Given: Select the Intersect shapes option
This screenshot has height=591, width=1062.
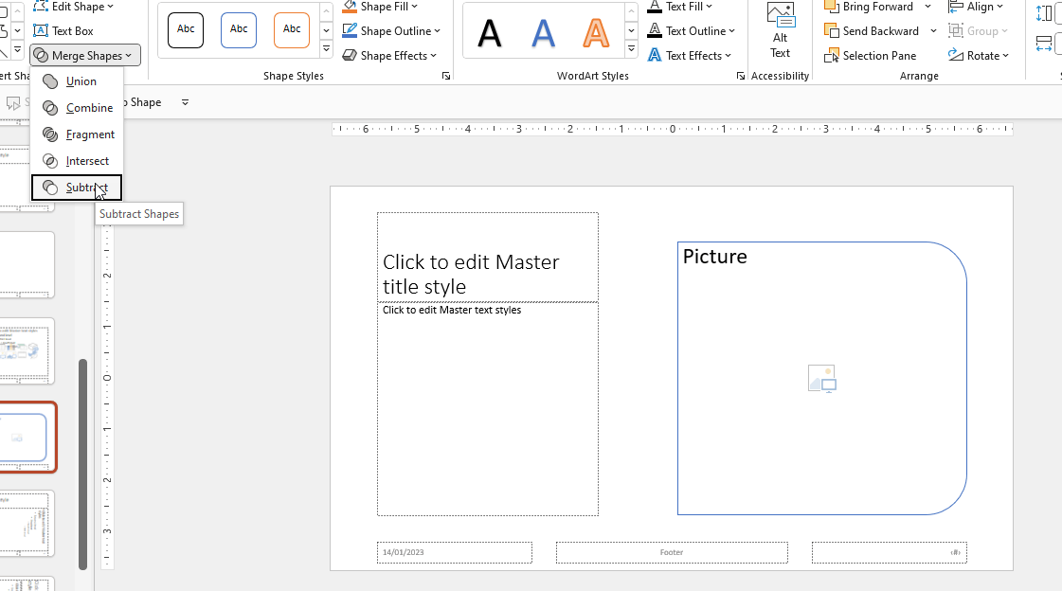Looking at the screenshot, I should [x=86, y=161].
